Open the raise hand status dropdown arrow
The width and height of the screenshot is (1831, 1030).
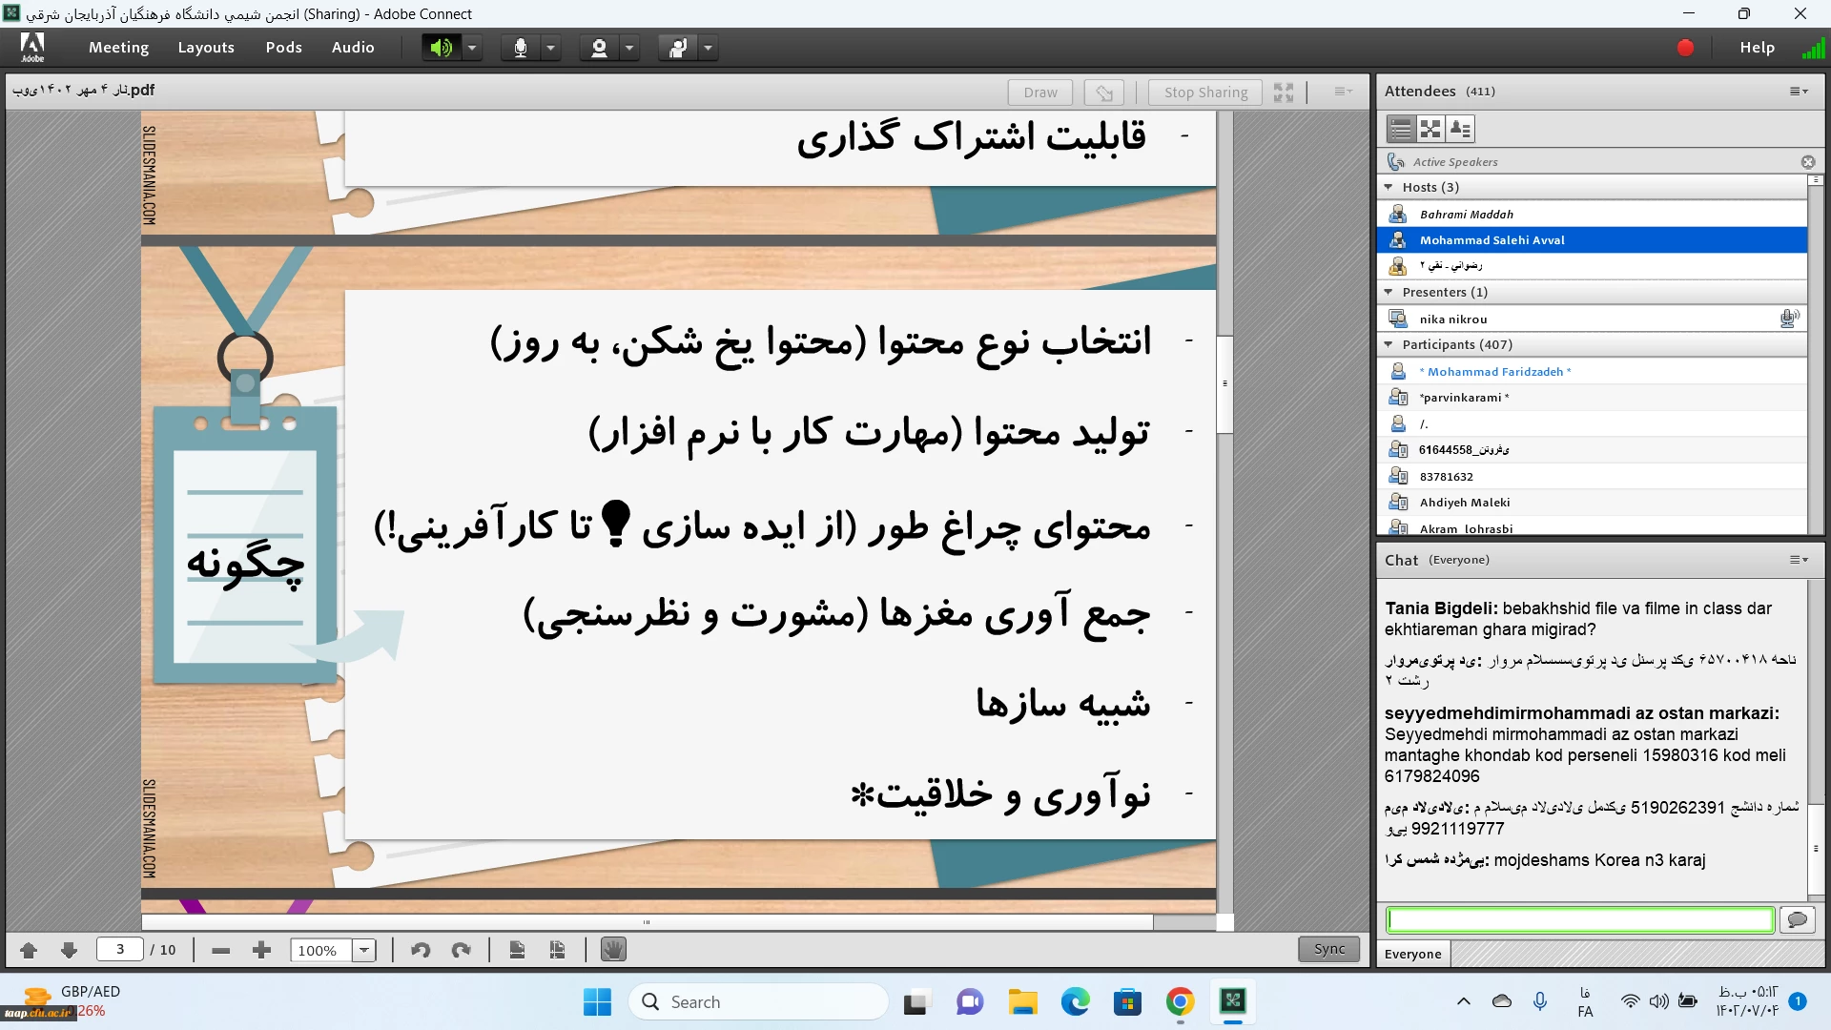tap(708, 48)
